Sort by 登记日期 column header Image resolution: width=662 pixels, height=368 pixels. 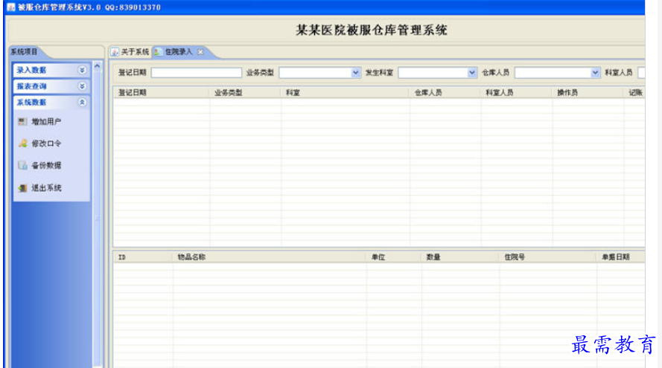[x=162, y=93]
